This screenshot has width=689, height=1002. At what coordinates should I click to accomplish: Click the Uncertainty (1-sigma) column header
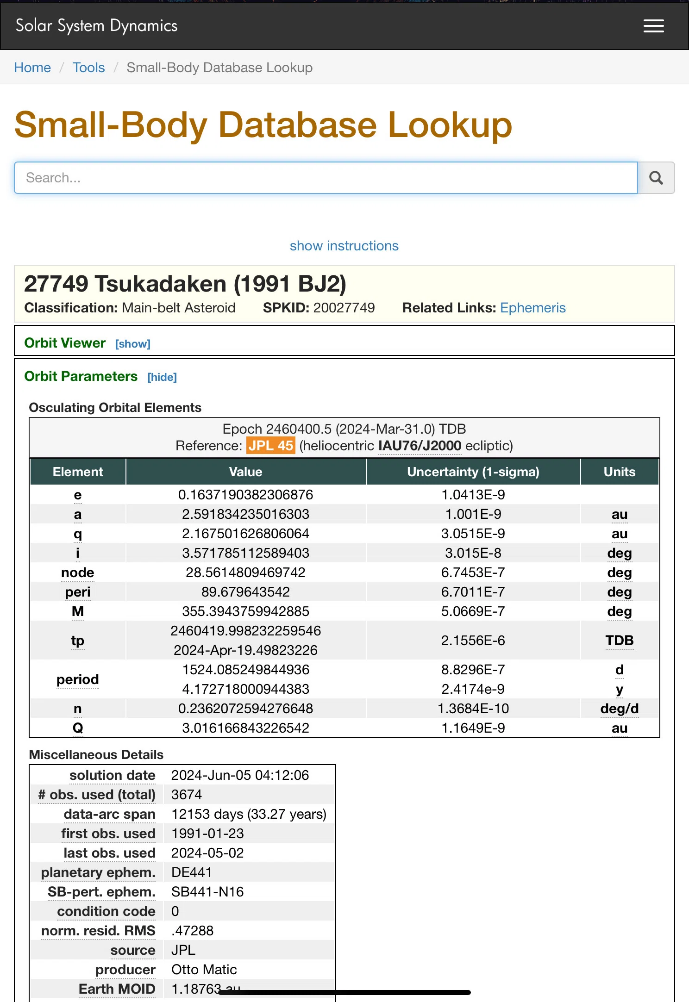pos(473,472)
